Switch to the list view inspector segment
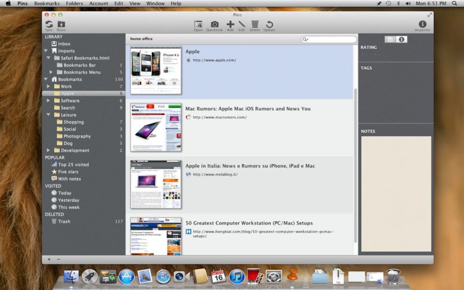Image resolution: width=464 pixels, height=290 pixels. coord(390,39)
